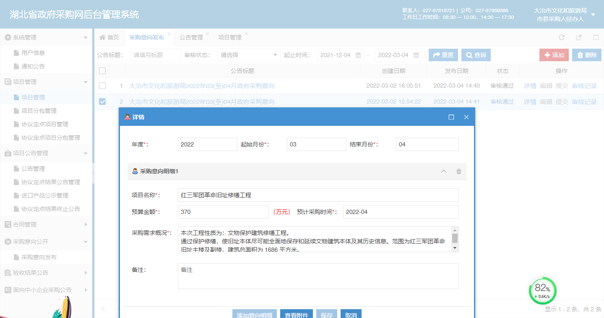Open 协议定点项目管理 in the sidebar
The width and height of the screenshot is (604, 318).
(45, 124)
